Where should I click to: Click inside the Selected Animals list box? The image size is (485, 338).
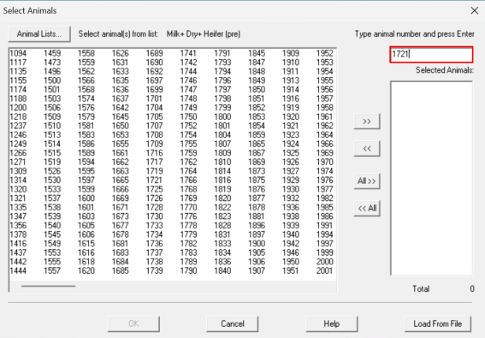coord(431,178)
